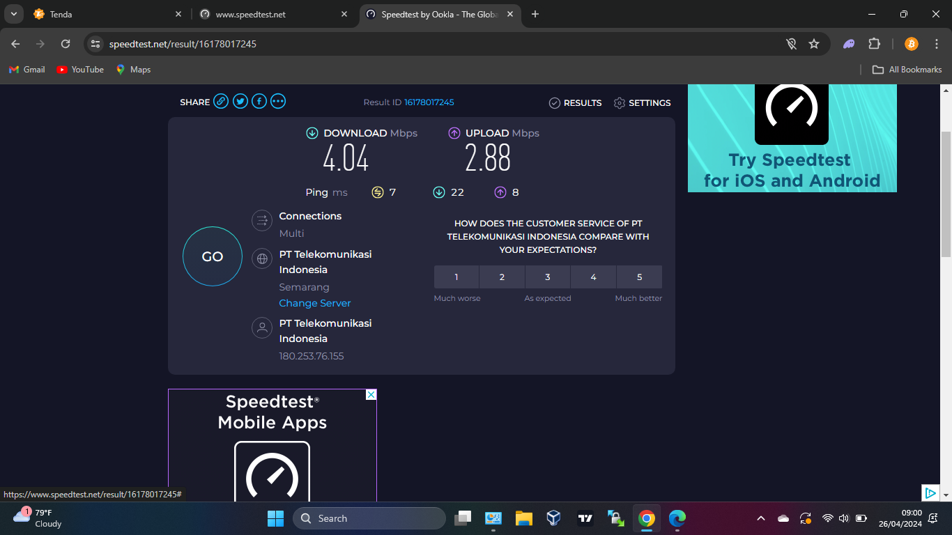The width and height of the screenshot is (952, 535).
Task: Open clock and date 26/04/2024
Action: 900,518
